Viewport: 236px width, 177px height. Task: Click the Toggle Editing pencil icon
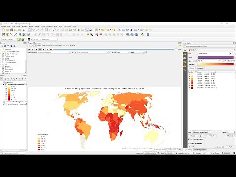coord(39,35)
